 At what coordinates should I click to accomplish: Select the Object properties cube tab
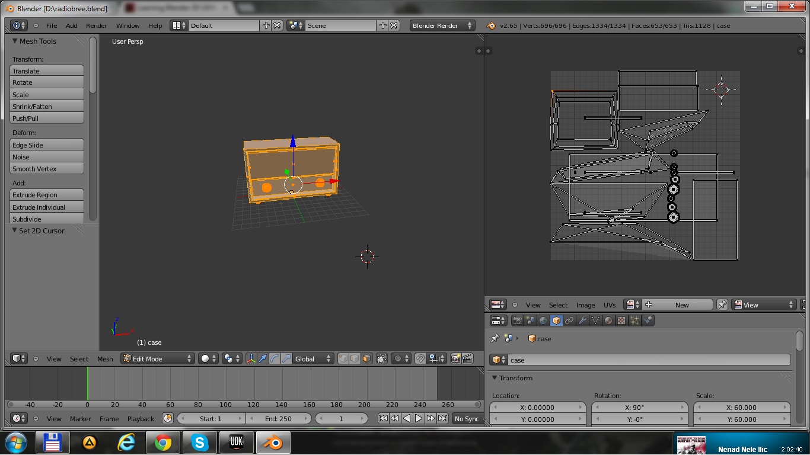point(556,321)
